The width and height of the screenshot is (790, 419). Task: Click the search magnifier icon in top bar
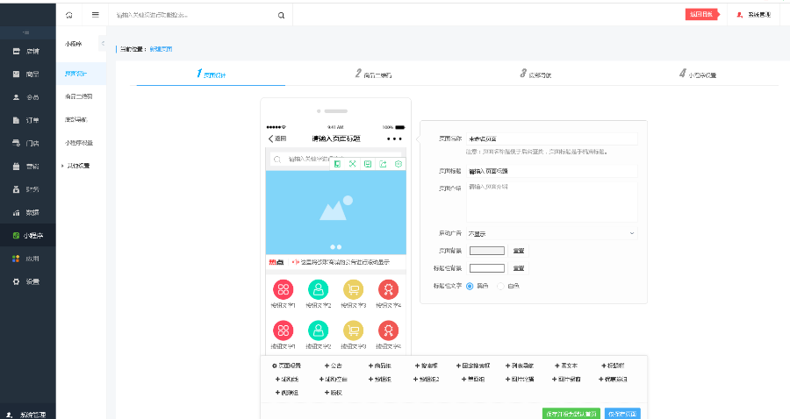281,16
